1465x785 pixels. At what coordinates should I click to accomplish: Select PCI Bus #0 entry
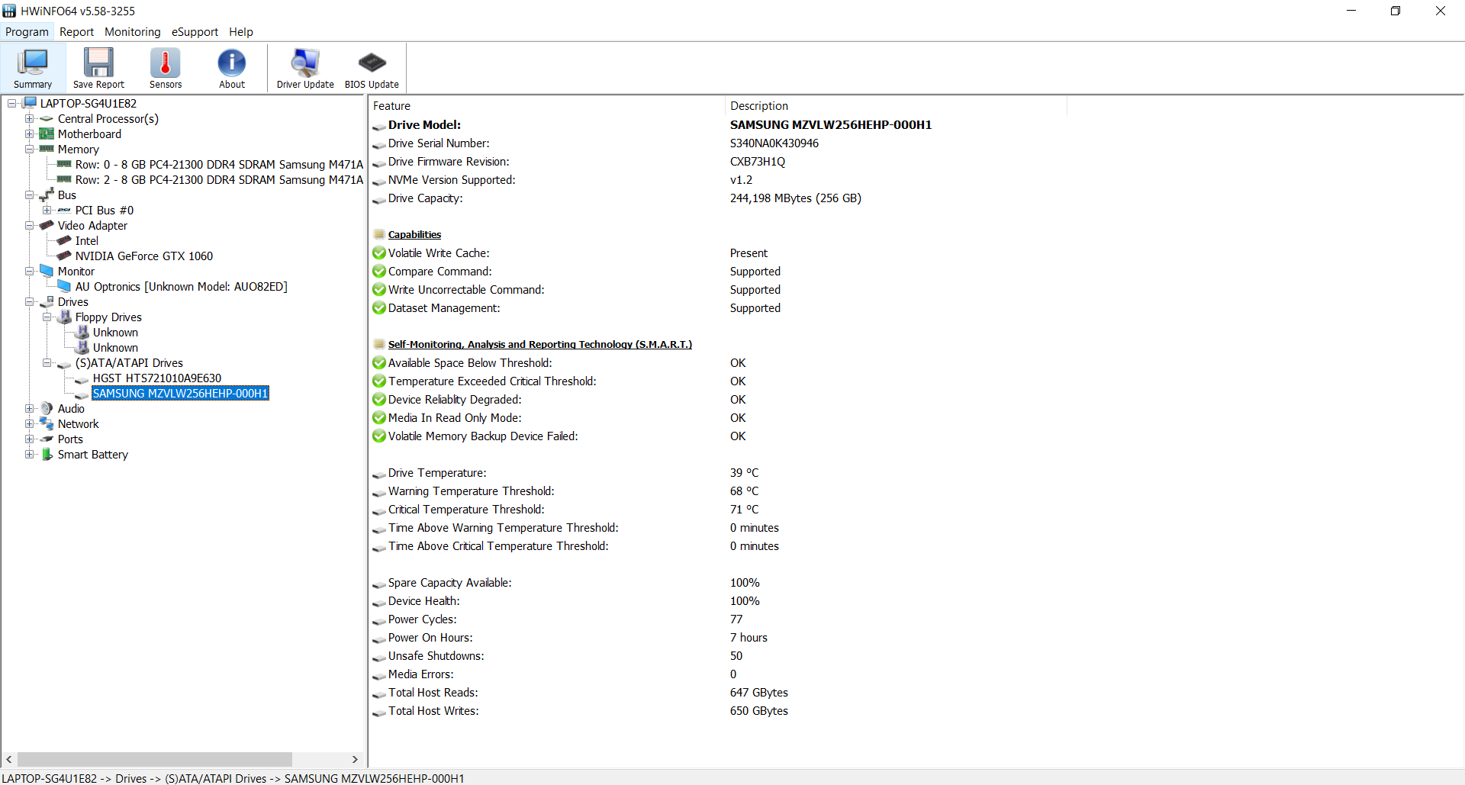point(105,211)
